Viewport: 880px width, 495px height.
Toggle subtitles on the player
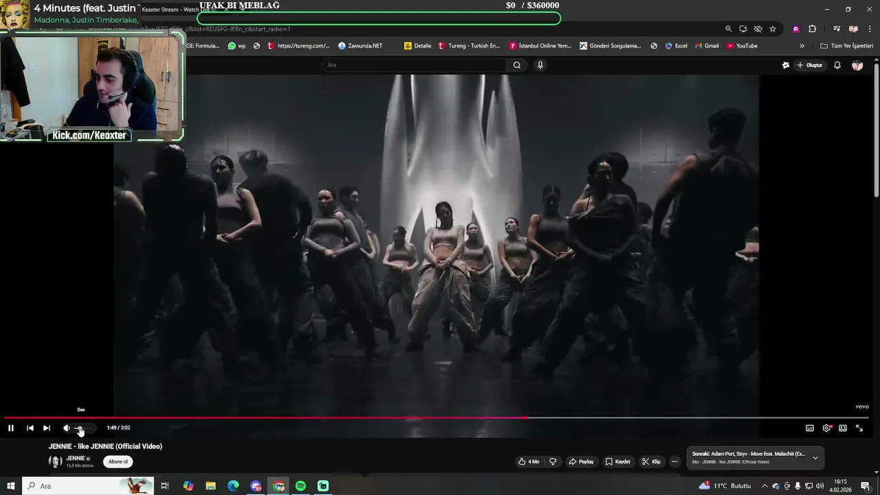810,428
